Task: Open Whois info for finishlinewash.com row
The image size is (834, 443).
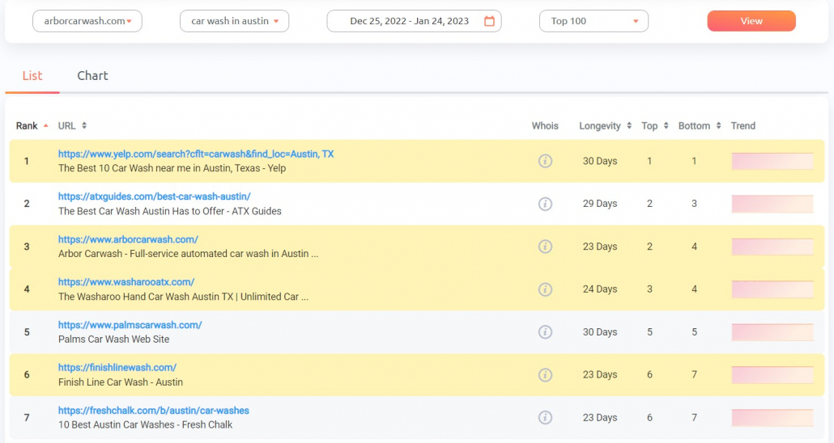Action: point(545,374)
